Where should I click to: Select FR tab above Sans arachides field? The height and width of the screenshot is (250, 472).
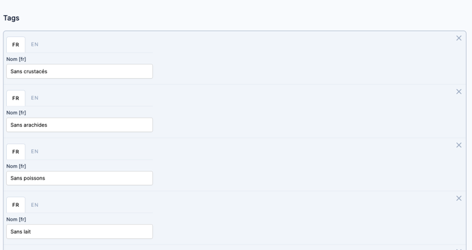click(16, 98)
